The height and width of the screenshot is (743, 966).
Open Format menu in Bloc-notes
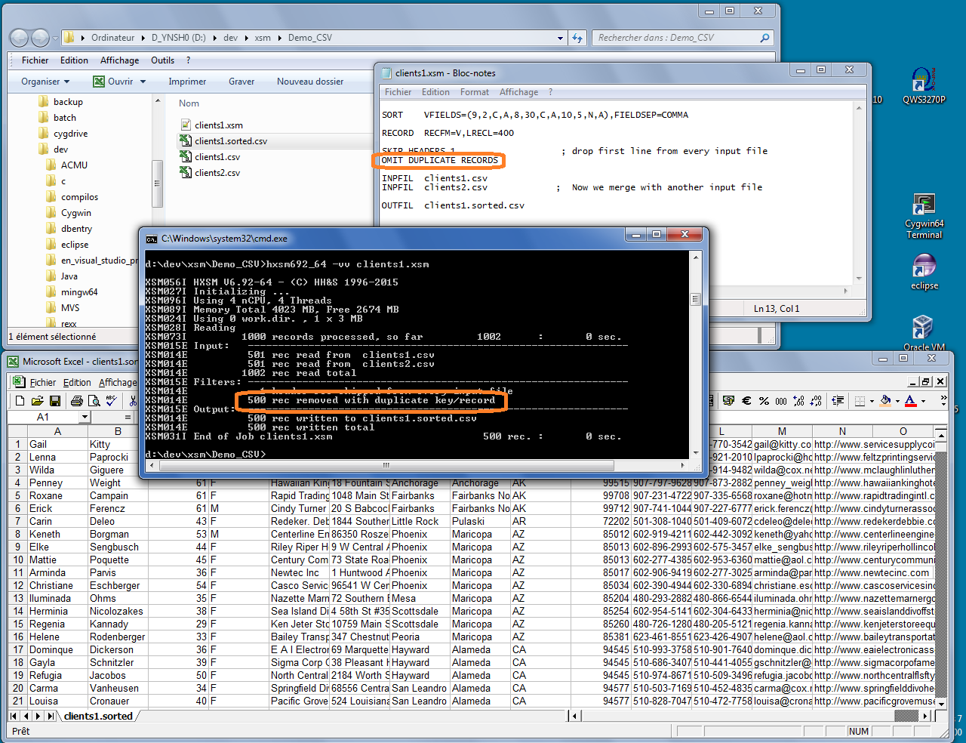474,92
